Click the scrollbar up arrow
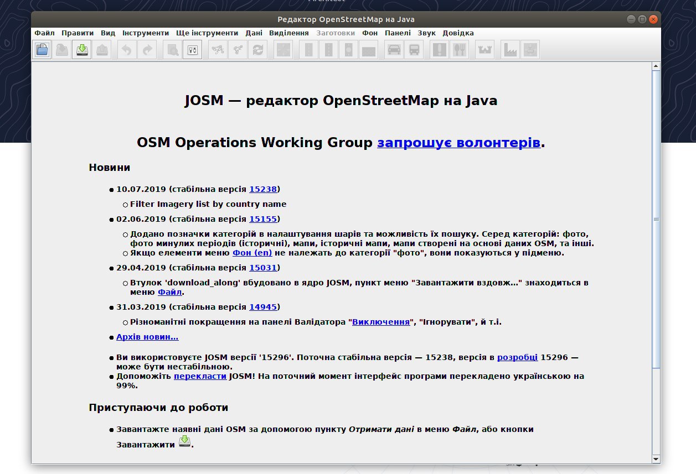Viewport: 696px width, 474px height. 656,66
